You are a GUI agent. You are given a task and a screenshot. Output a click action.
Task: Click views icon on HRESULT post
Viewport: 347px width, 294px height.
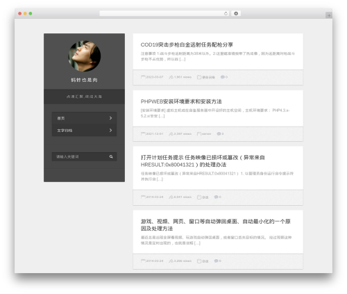point(171,197)
